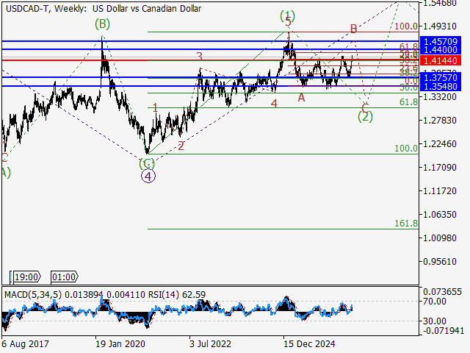Click the 3 Jul 2022 date label

click(210, 343)
